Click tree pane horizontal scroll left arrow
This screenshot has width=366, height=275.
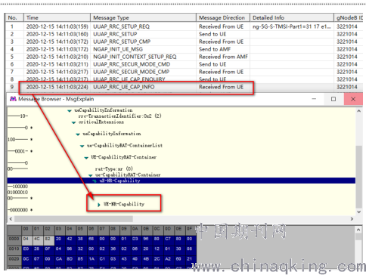click(11, 219)
